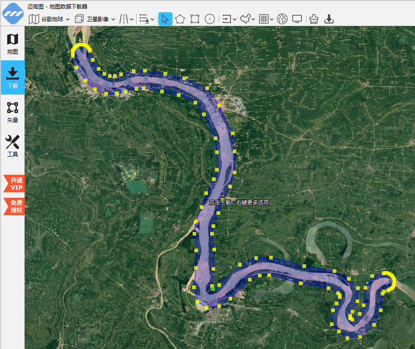This screenshot has height=349, width=415.
Task: Click the 免费授权 banner
Action: [14, 206]
